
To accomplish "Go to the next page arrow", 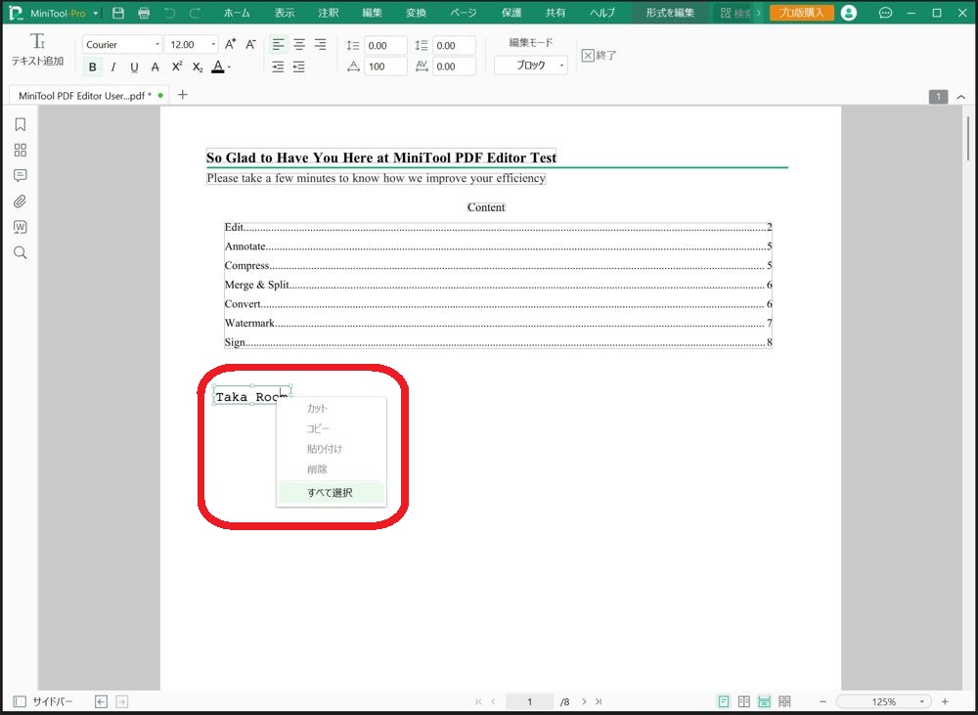I will coord(584,702).
